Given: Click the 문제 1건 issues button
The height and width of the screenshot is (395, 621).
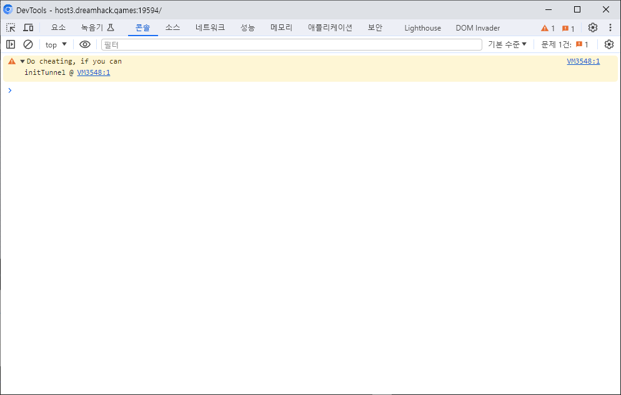Looking at the screenshot, I should pos(565,44).
